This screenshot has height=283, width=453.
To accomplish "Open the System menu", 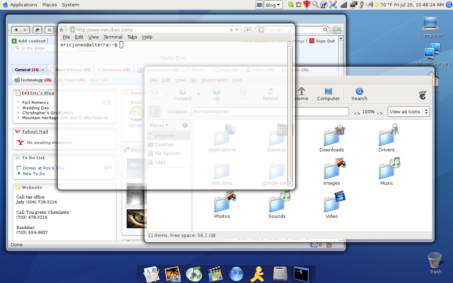I will point(70,5).
